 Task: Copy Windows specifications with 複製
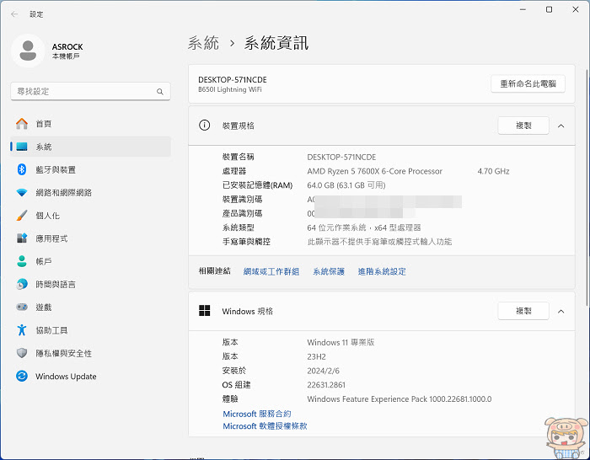tap(523, 311)
